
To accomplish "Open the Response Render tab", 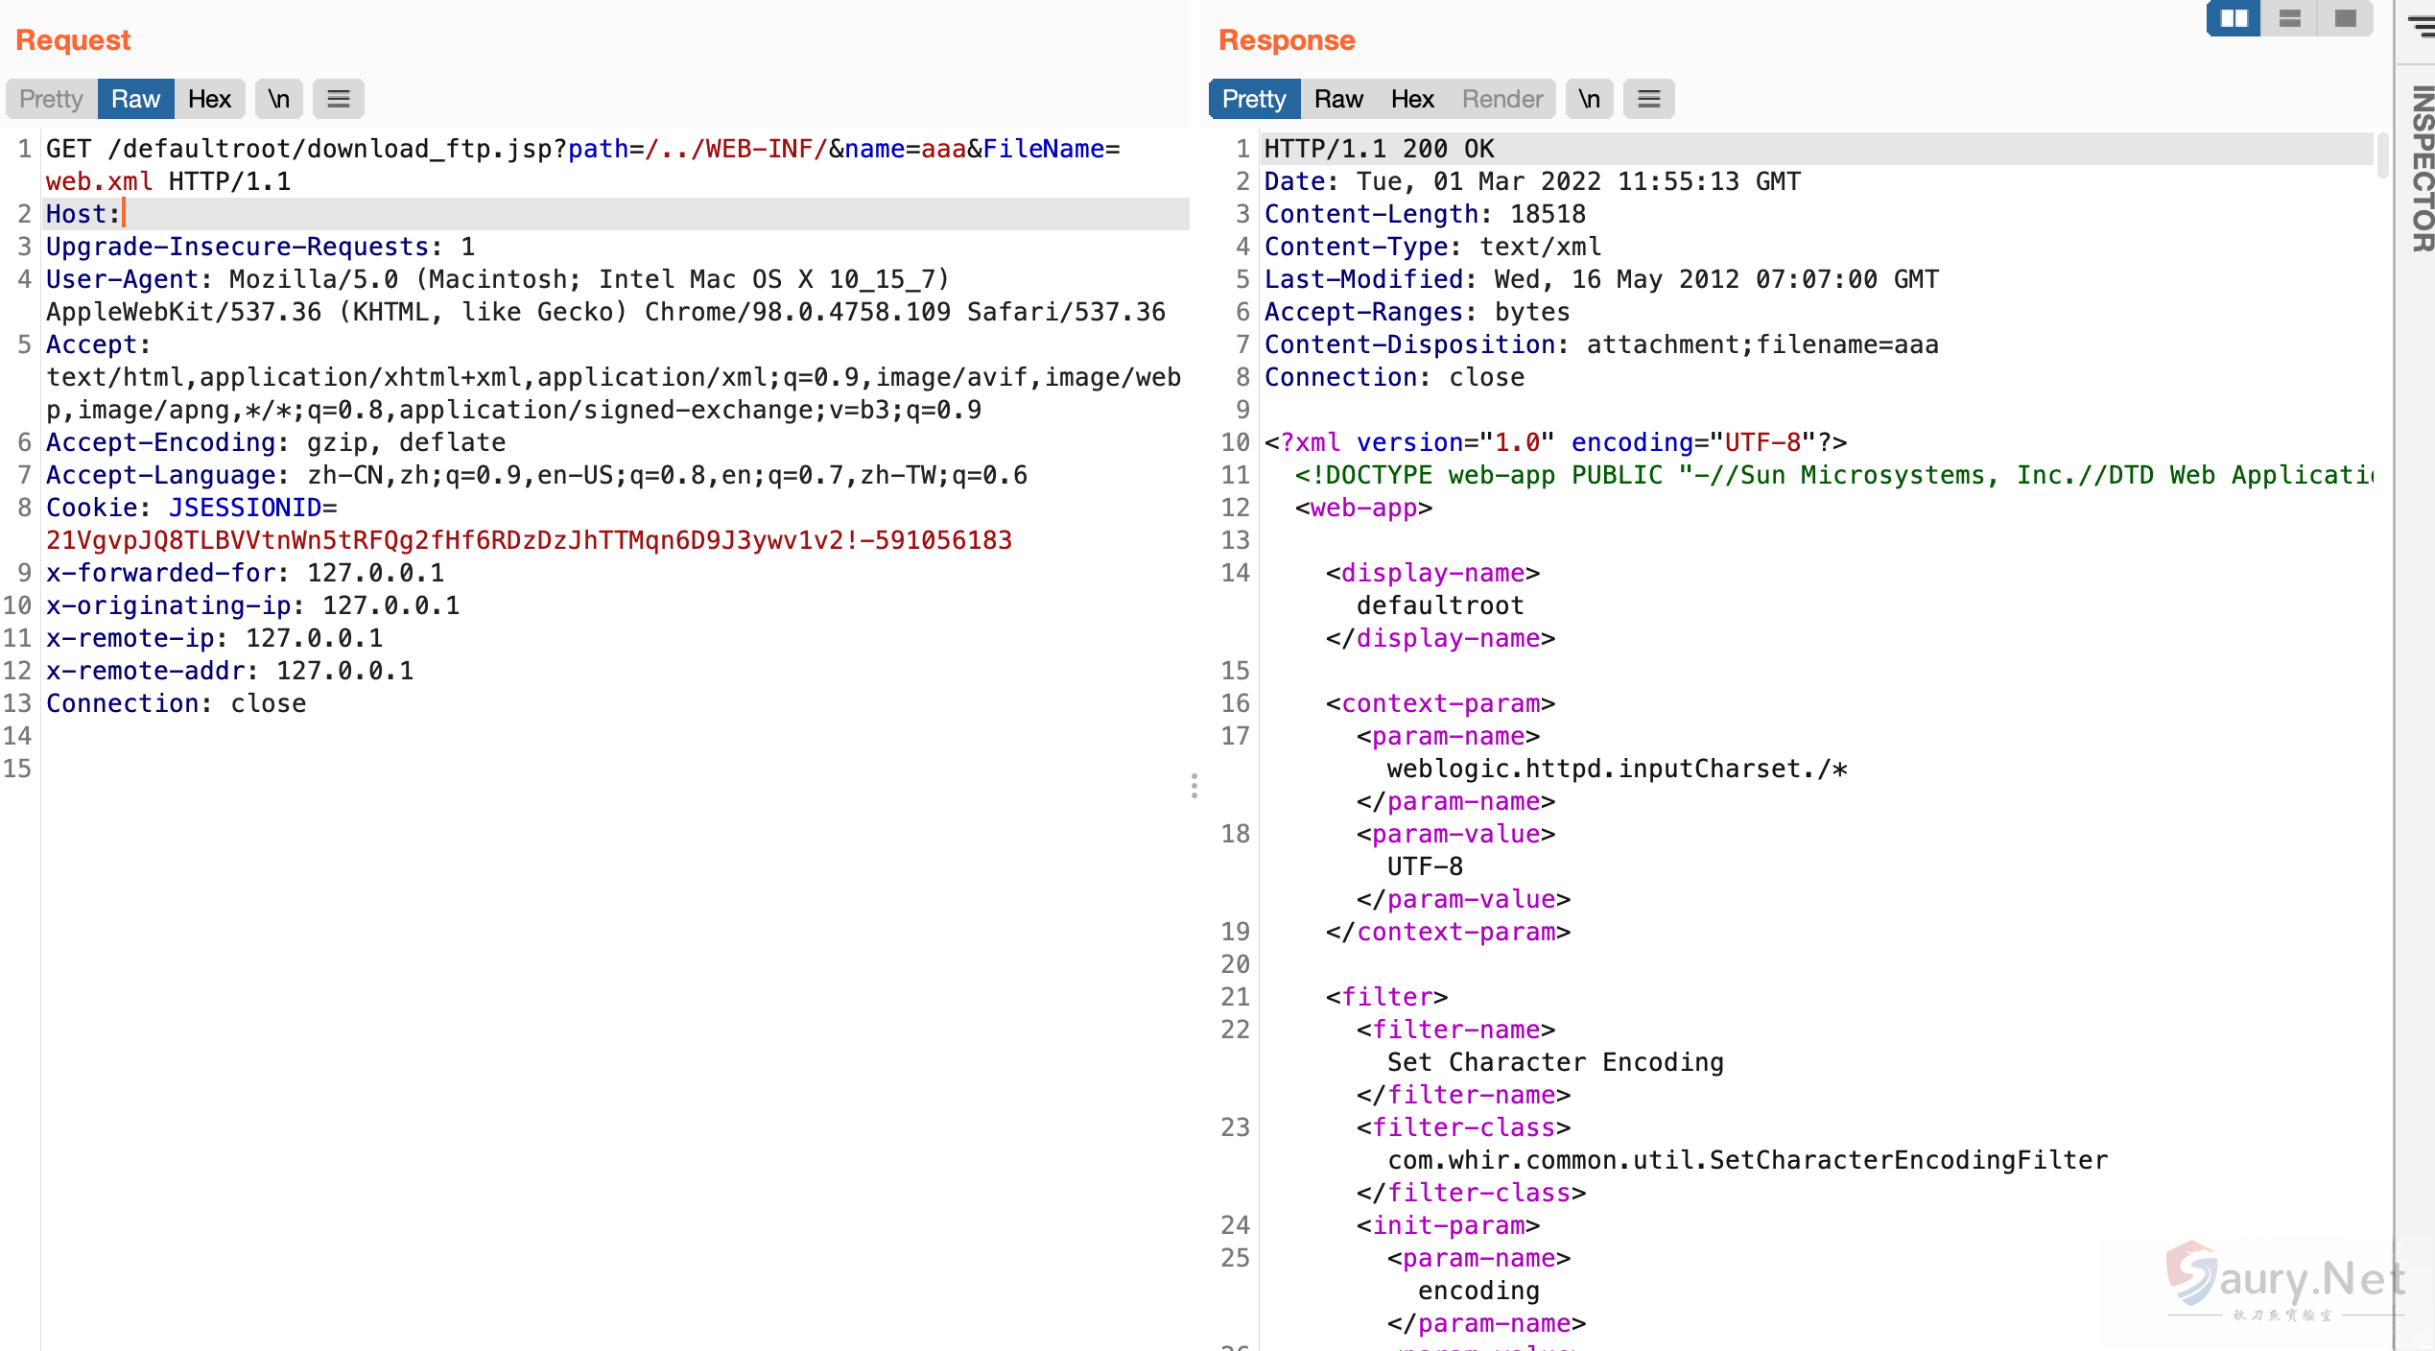I will coord(1501,99).
